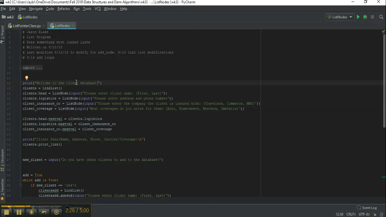Click the new_client input line

93,160
